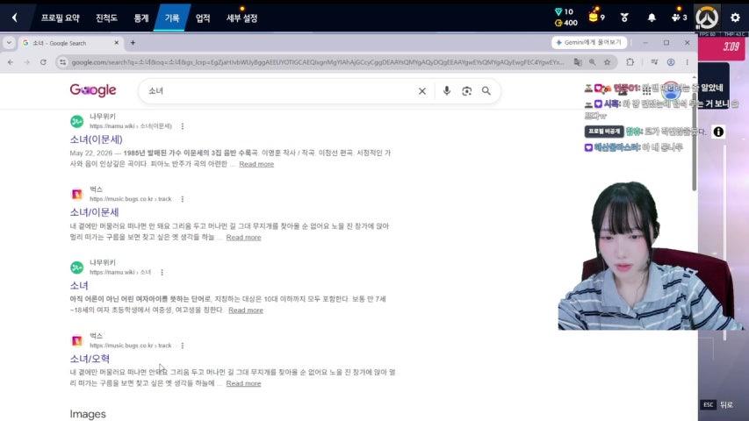This screenshot has width=749, height=421.
Task: Click the gem currency icon showing 10
Action: coord(558,11)
